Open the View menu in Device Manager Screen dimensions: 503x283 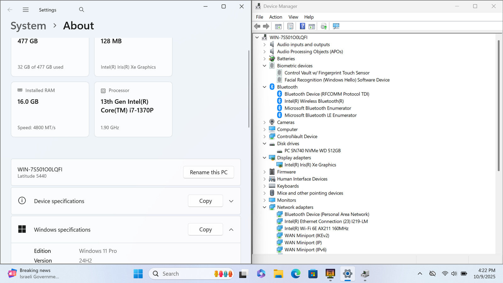pyautogui.click(x=293, y=17)
